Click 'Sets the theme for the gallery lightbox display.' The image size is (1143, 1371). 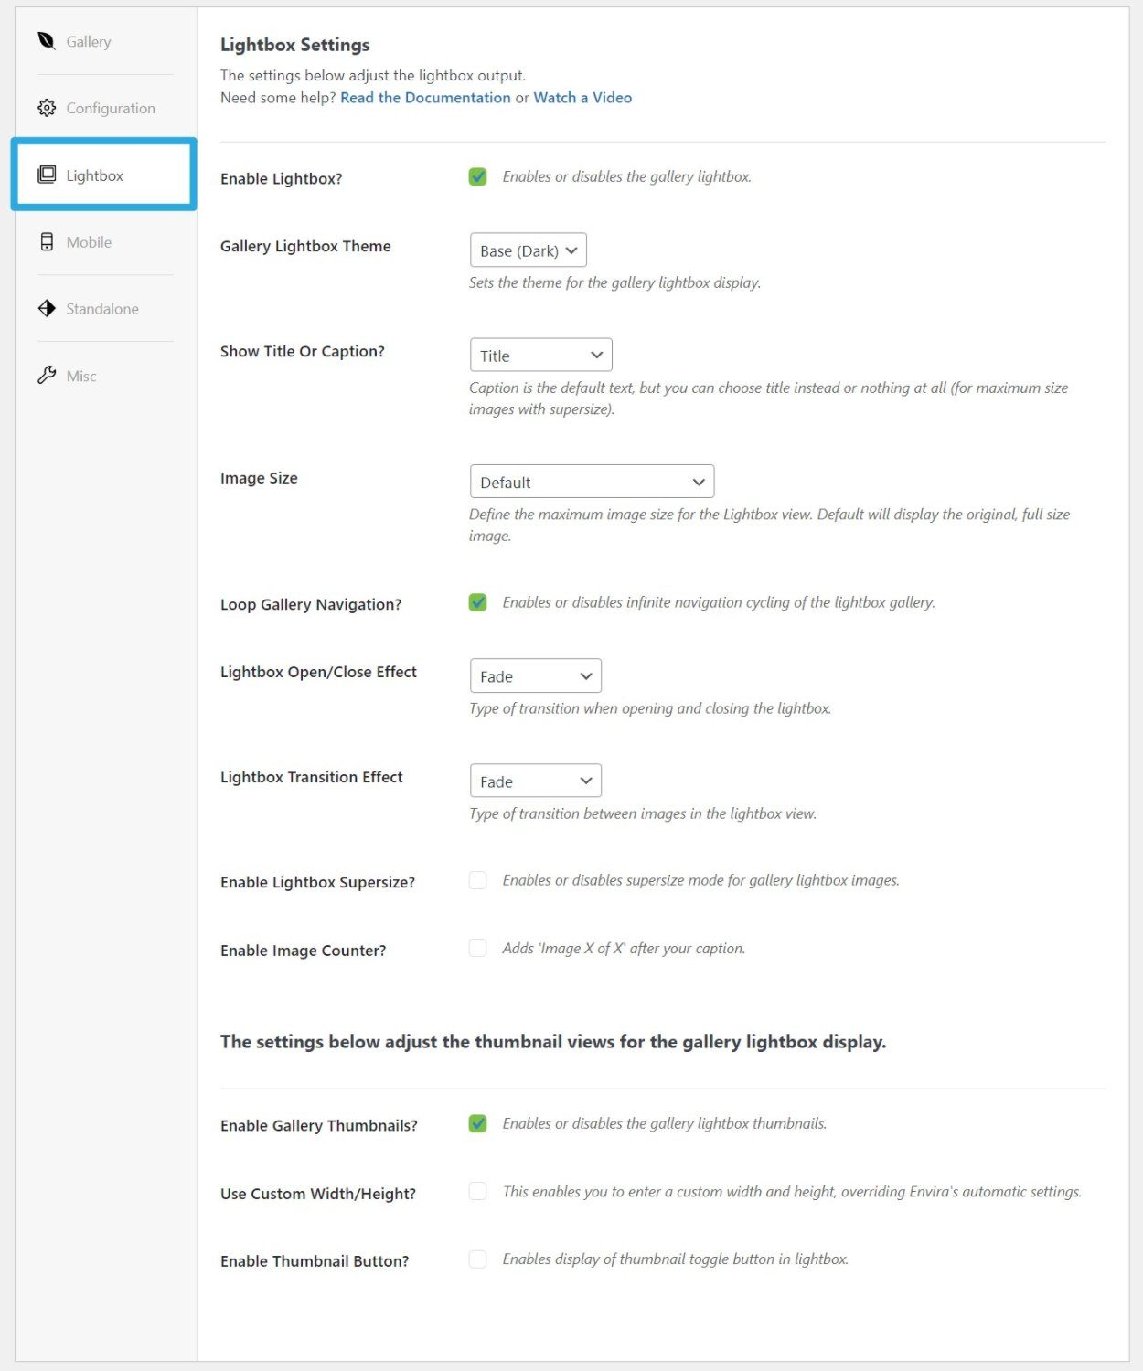click(x=614, y=282)
